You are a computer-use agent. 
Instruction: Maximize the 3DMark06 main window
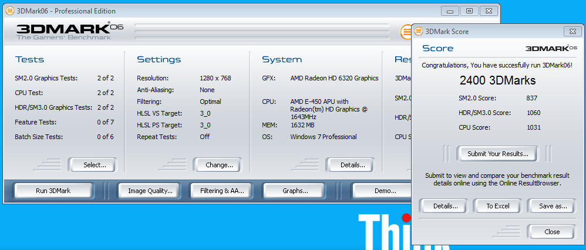[469, 11]
